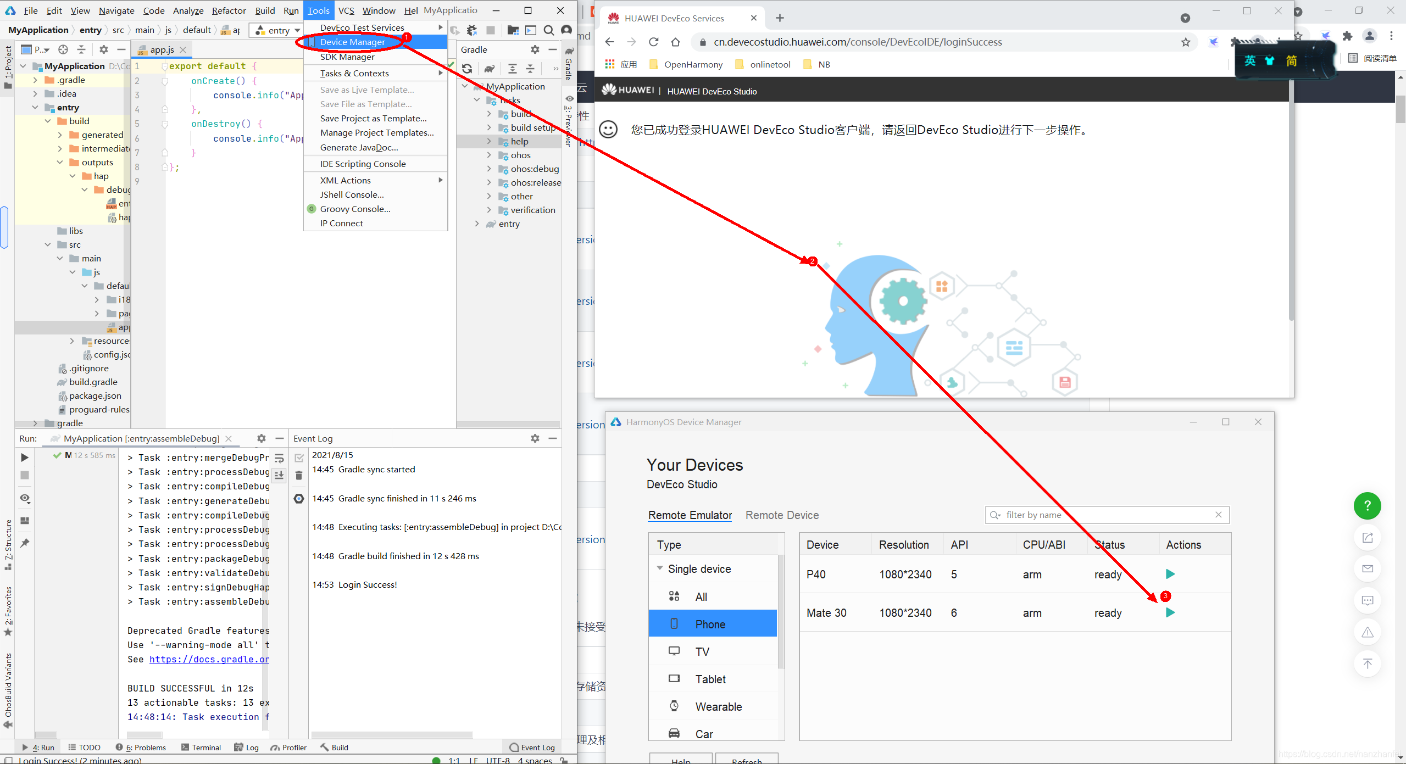Select Wearable device type

point(713,706)
